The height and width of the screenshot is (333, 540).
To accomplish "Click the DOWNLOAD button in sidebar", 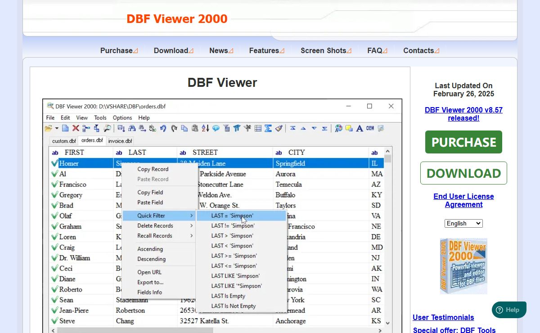I will pos(463,173).
